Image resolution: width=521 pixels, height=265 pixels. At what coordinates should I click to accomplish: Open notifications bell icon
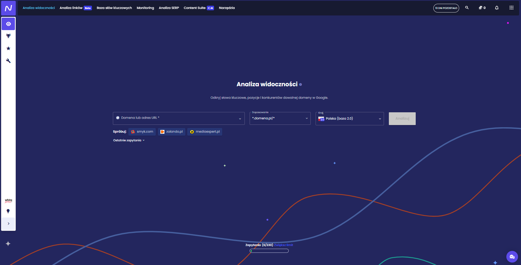[497, 8]
